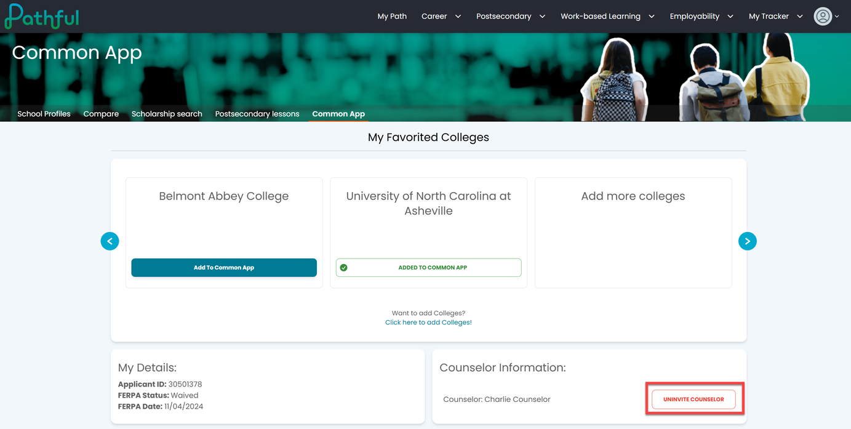Click the Belmont Abbey College card title
This screenshot has height=429, width=851.
coord(224,196)
